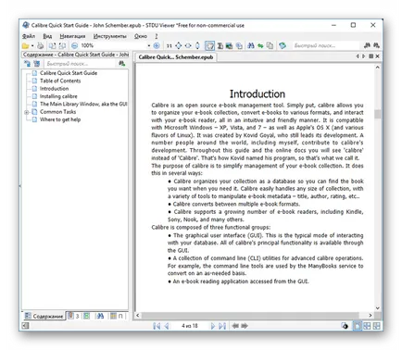
Task: Click the Zoom out minus icon
Action: click(x=74, y=46)
